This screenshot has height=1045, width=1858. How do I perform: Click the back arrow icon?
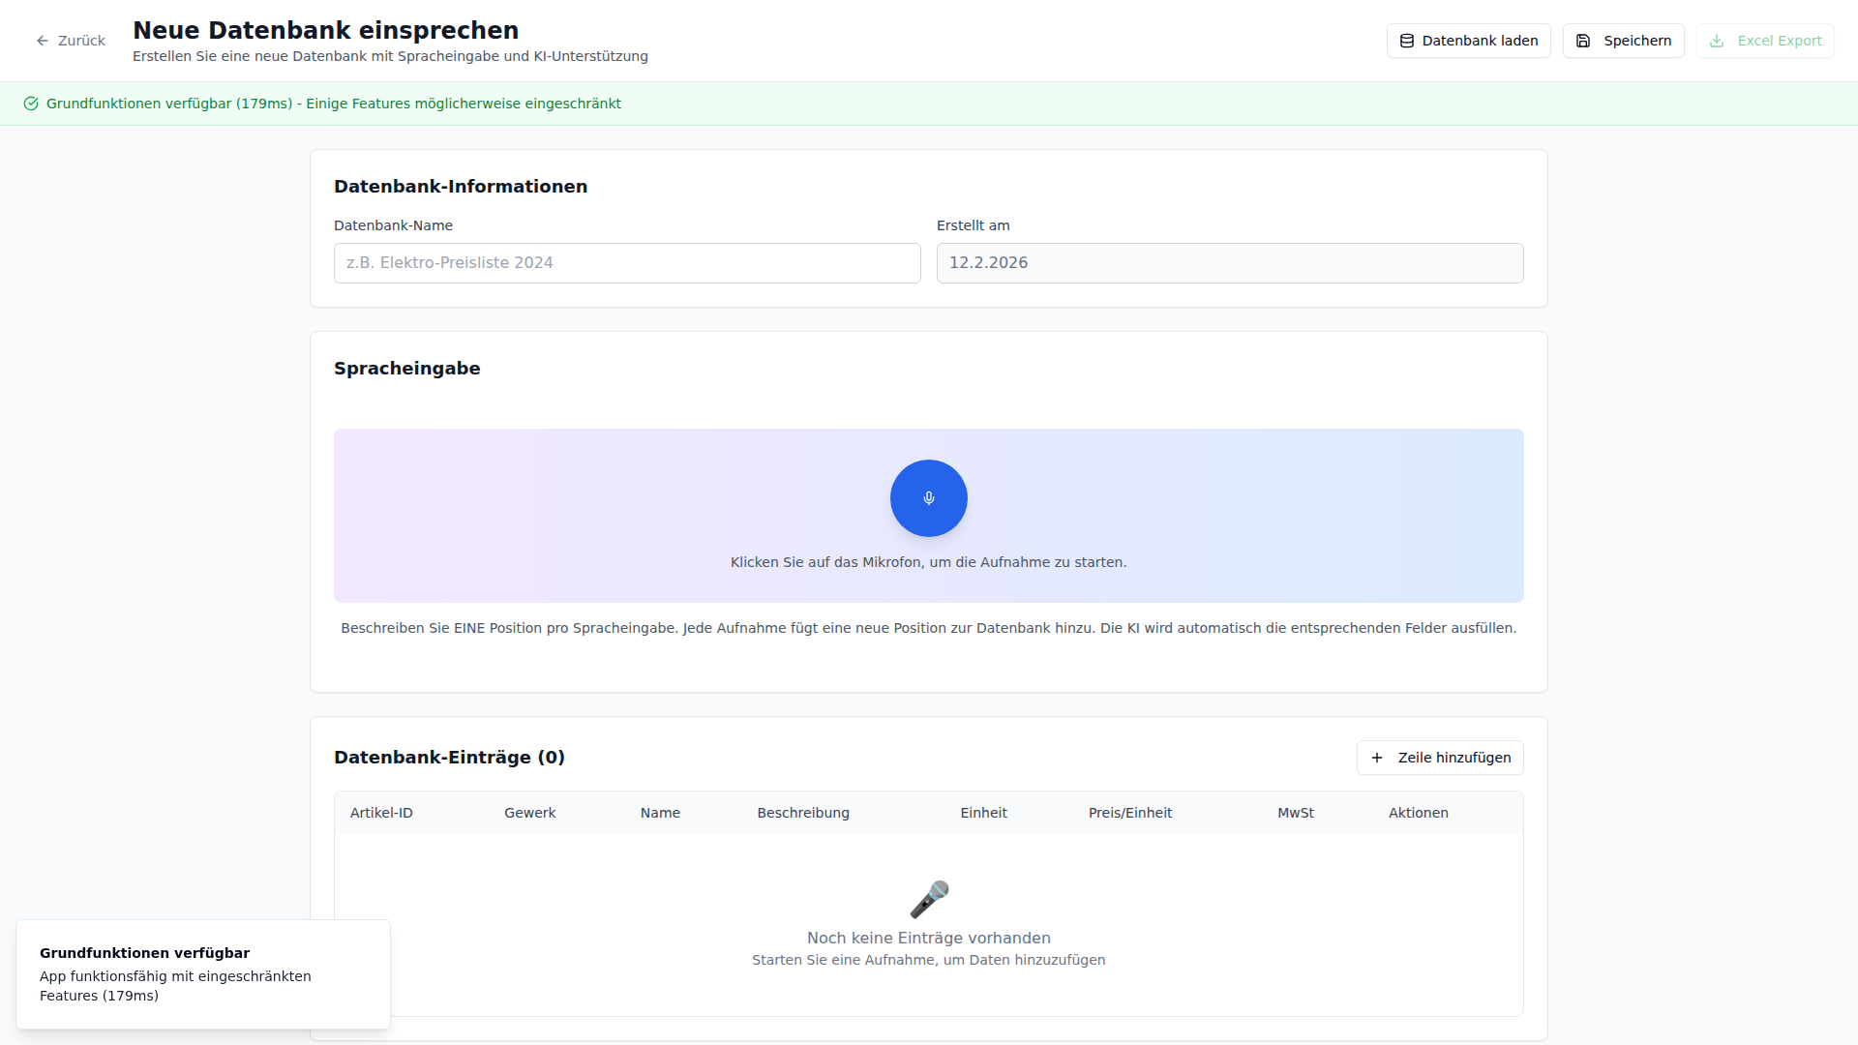pos(43,41)
